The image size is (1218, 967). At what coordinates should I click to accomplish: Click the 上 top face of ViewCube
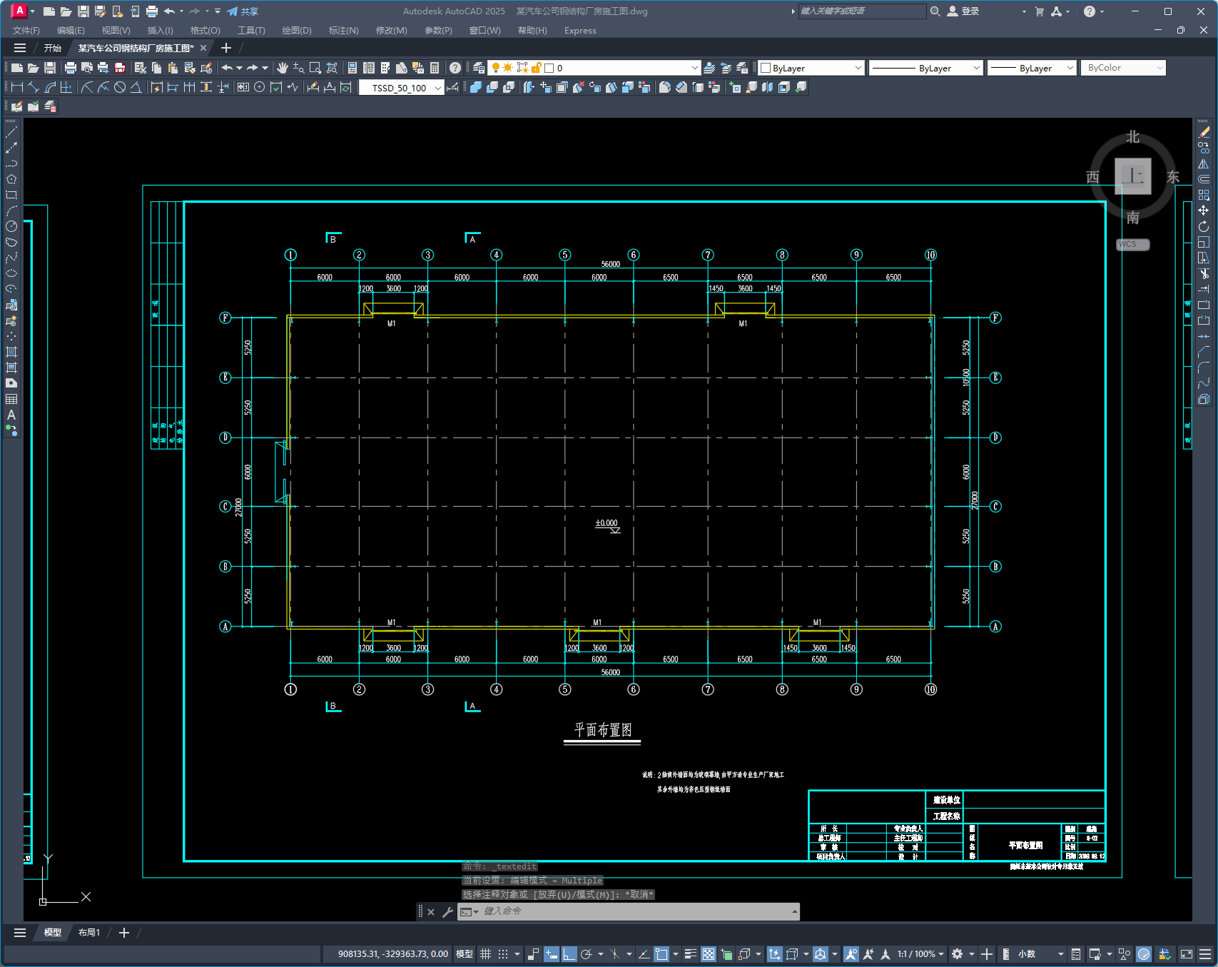point(1133,176)
